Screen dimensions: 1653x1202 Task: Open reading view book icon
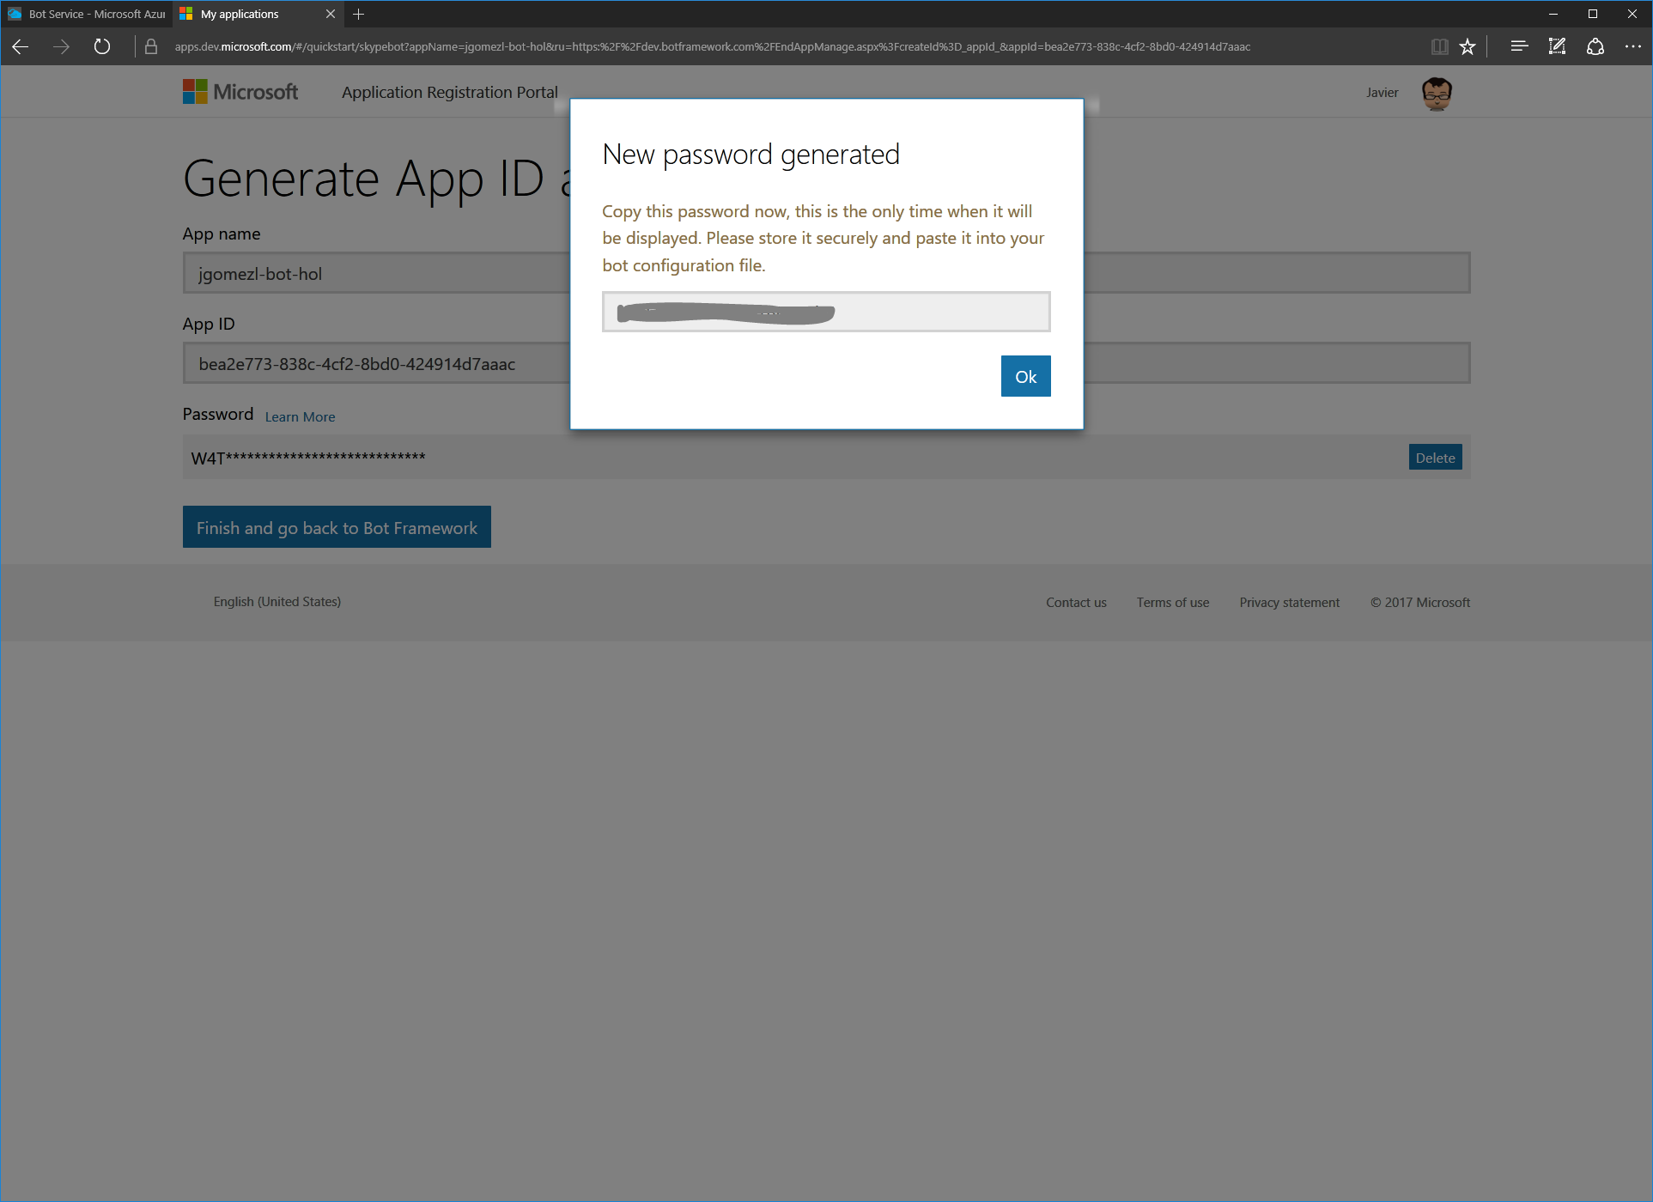pos(1440,46)
